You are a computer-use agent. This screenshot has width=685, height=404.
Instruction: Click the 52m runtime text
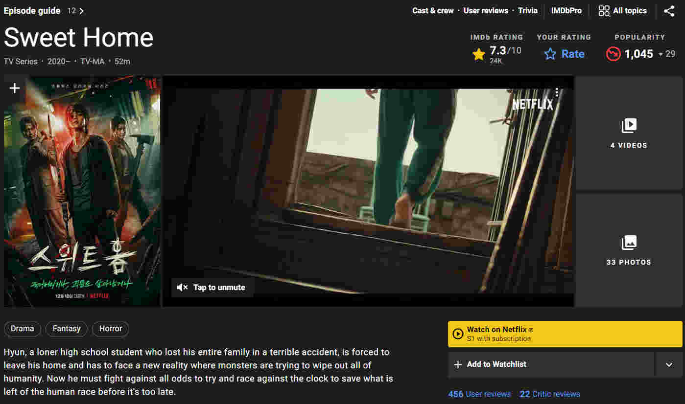point(122,62)
